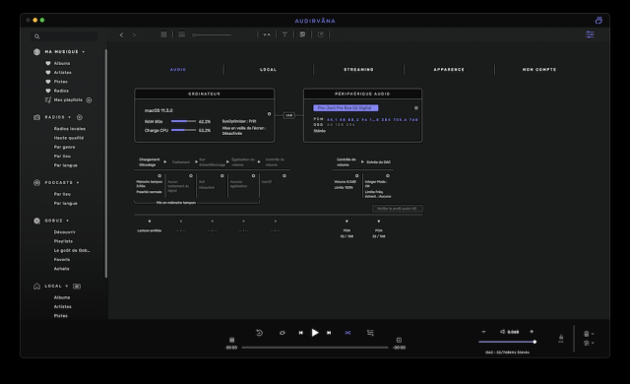Click the speaker mute icon
Screen dimensions: 630x384
pyautogui.click(x=502, y=332)
